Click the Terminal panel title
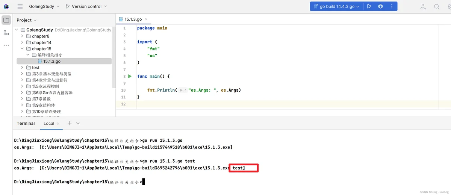This screenshot has width=451, height=195. [26, 123]
